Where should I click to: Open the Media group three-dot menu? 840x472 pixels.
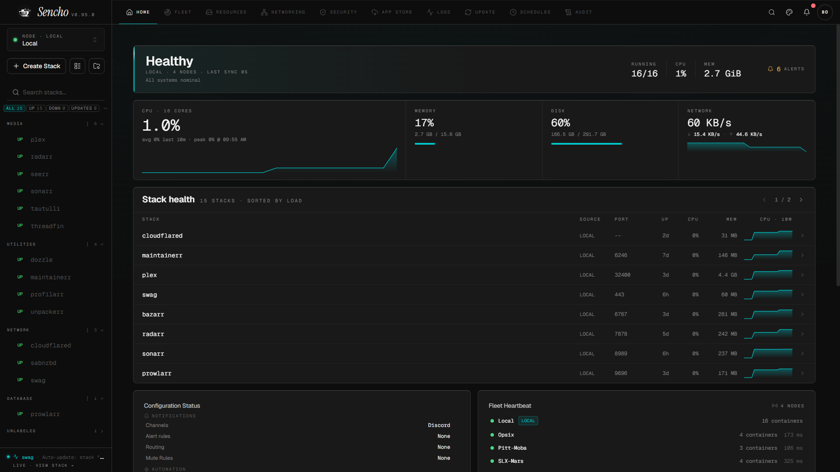tap(87, 124)
